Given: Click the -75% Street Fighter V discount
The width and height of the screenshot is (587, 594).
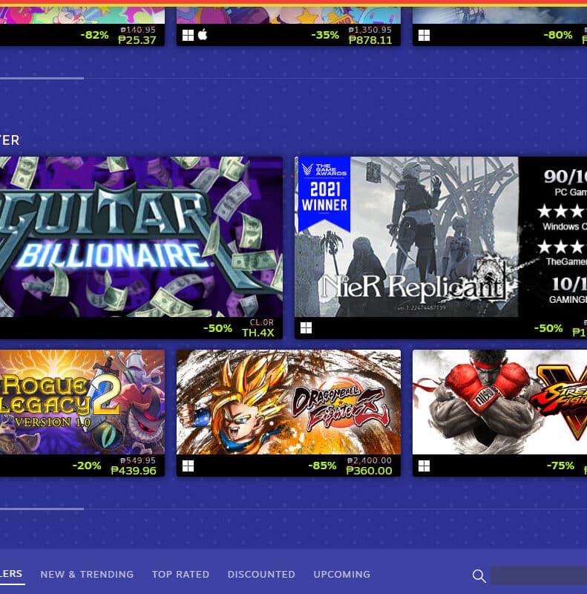Looking at the screenshot, I should point(560,466).
